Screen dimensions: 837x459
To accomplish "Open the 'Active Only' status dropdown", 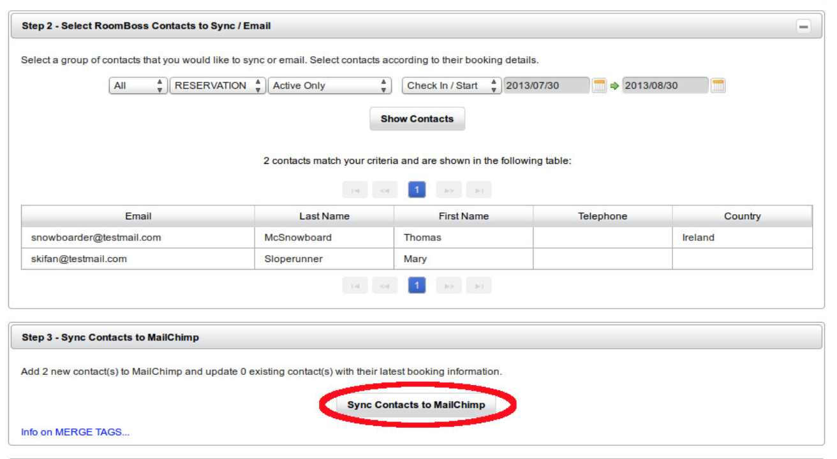I will (x=329, y=86).
